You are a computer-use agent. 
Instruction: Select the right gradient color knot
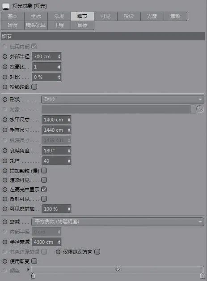point(202,275)
